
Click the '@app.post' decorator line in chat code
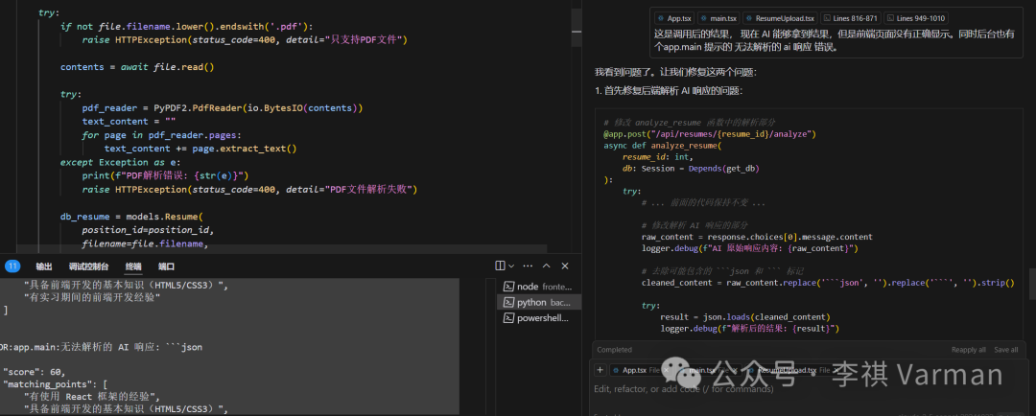click(710, 134)
